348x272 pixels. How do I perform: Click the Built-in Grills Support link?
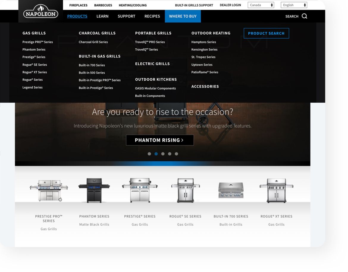(x=194, y=5)
